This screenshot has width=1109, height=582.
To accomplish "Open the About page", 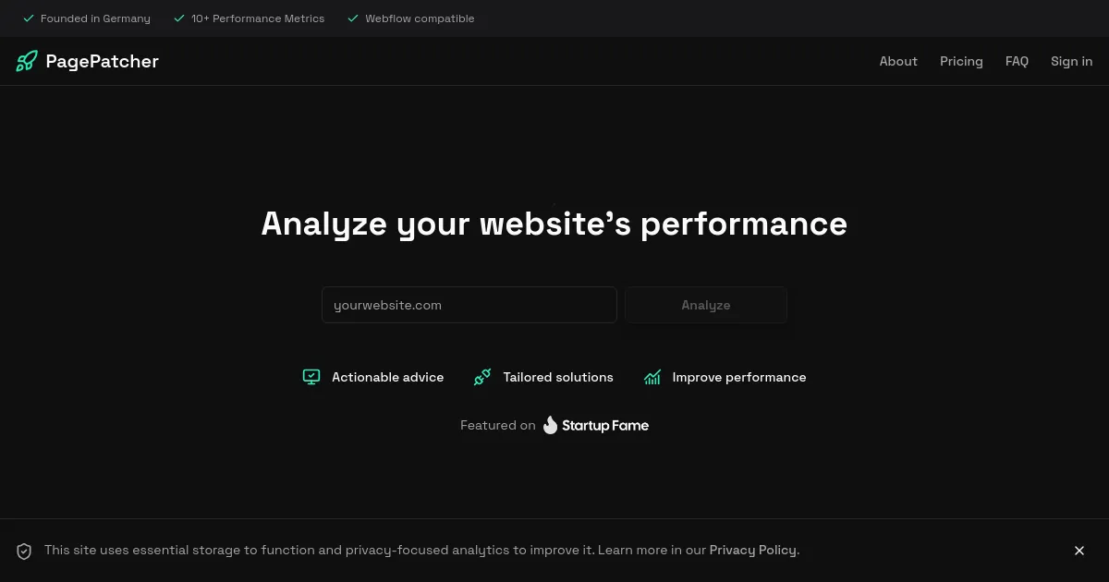I will pyautogui.click(x=898, y=61).
